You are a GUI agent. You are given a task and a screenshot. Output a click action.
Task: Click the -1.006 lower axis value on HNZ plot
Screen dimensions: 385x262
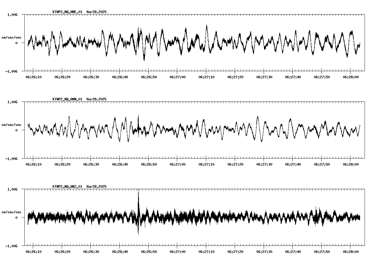pyautogui.click(x=11, y=246)
